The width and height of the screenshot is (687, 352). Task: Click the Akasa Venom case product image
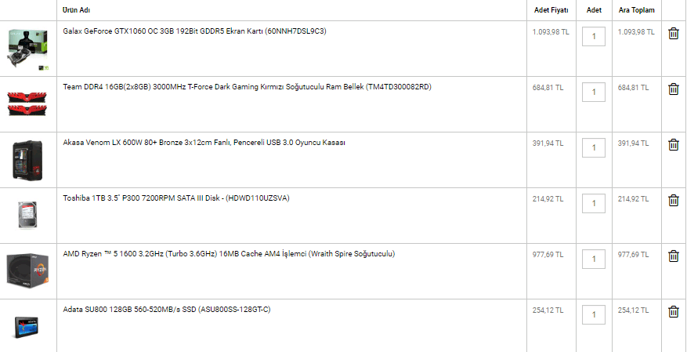(x=27, y=161)
